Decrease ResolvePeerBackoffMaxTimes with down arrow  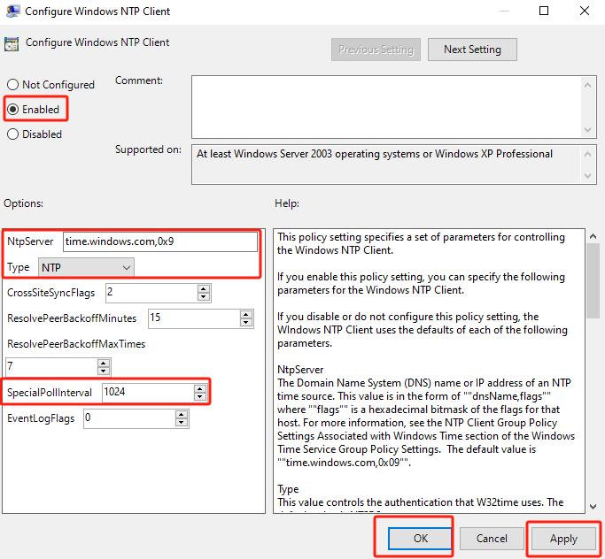coord(104,370)
